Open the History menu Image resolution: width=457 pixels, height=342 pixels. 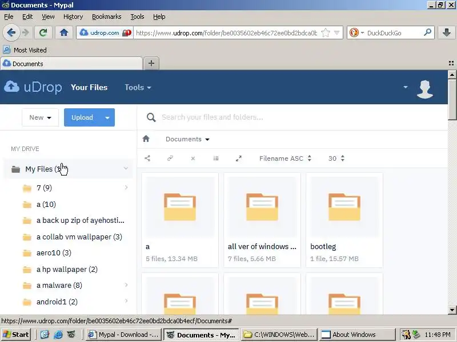tap(73, 17)
